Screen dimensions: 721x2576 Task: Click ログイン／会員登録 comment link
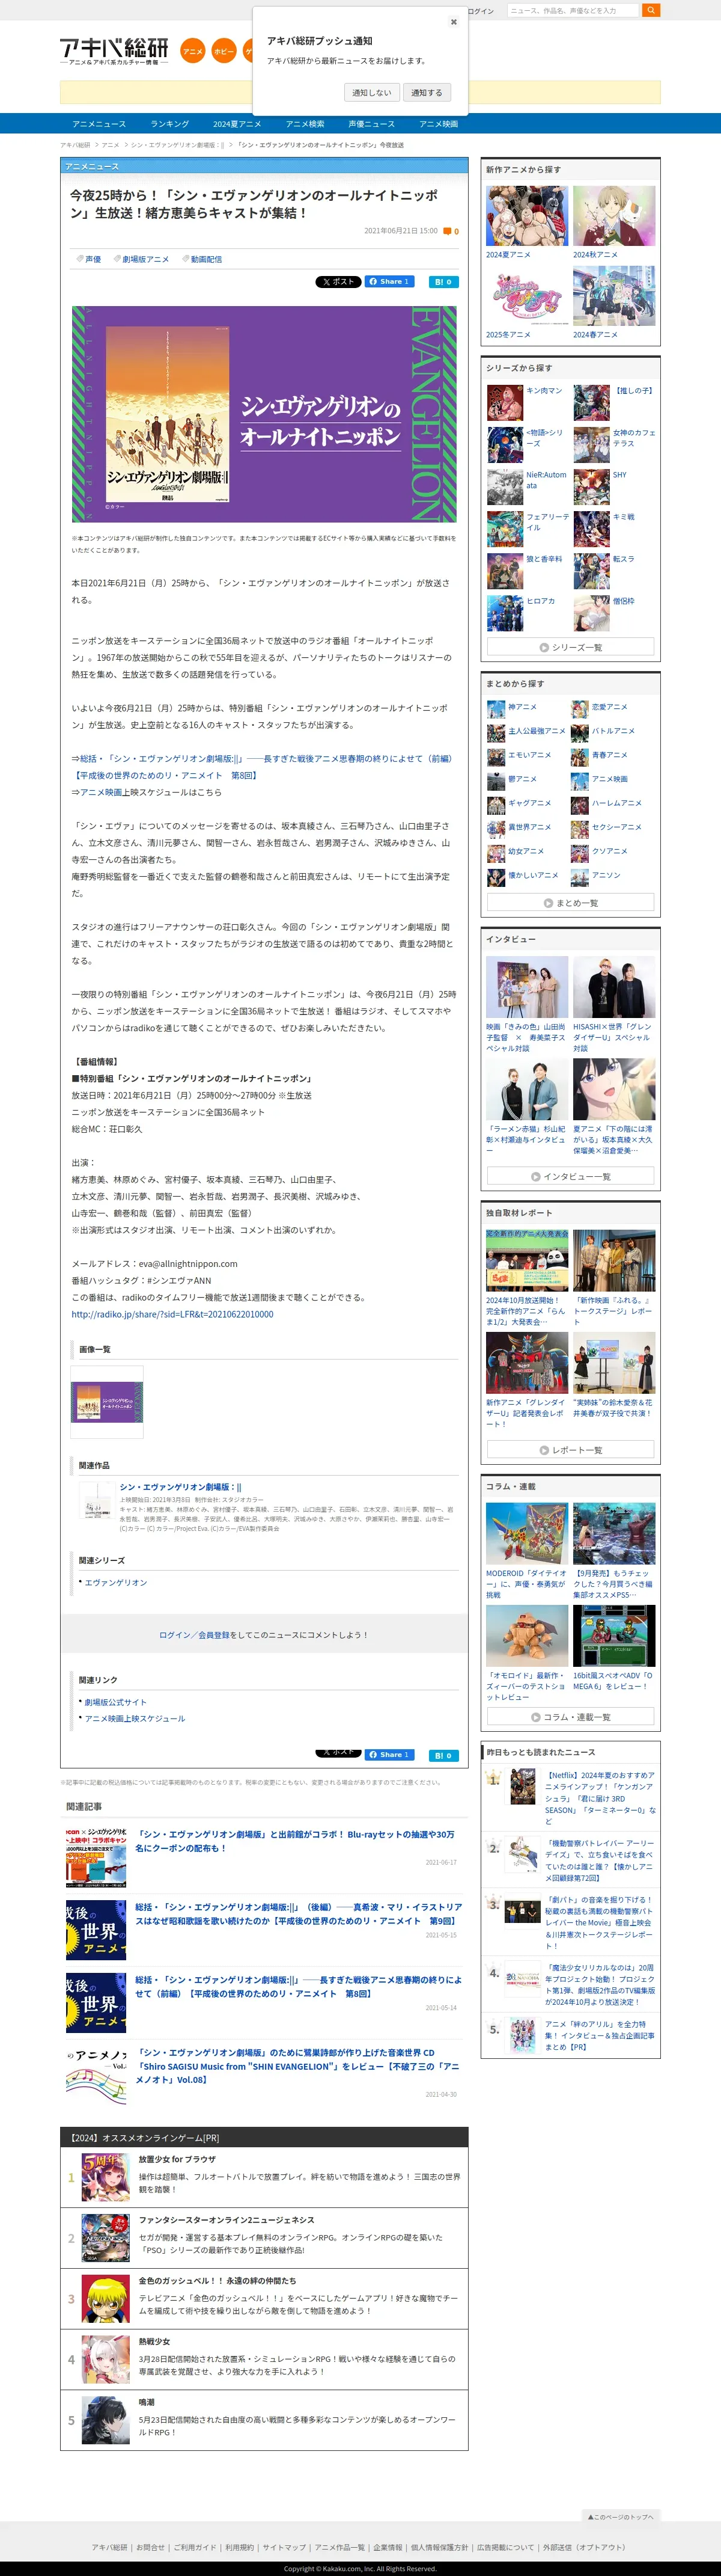193,1635
